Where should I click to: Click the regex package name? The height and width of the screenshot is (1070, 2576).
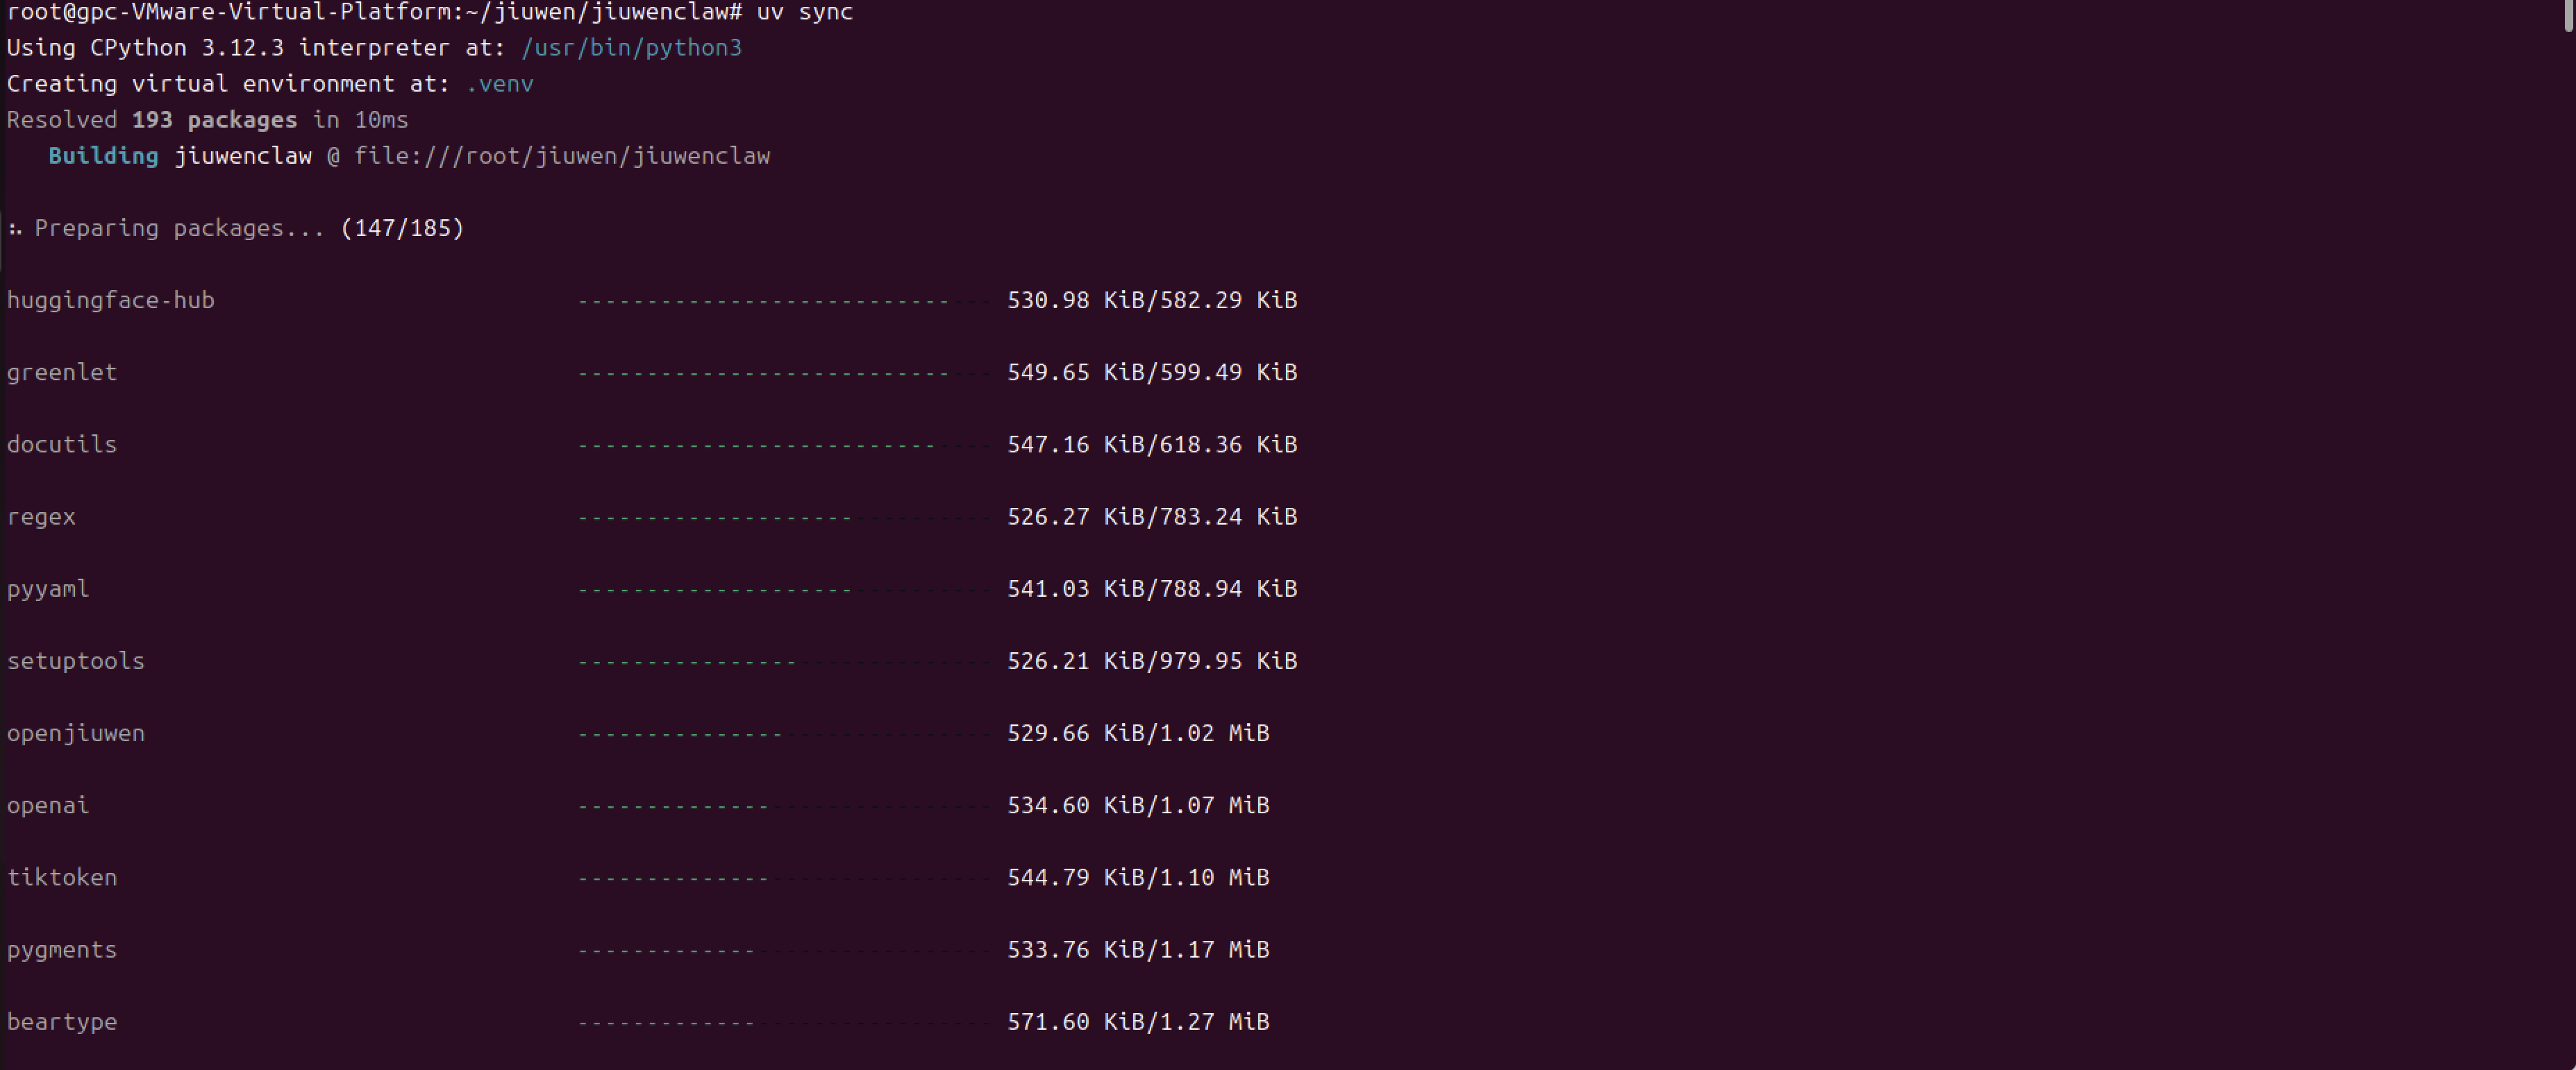(41, 516)
